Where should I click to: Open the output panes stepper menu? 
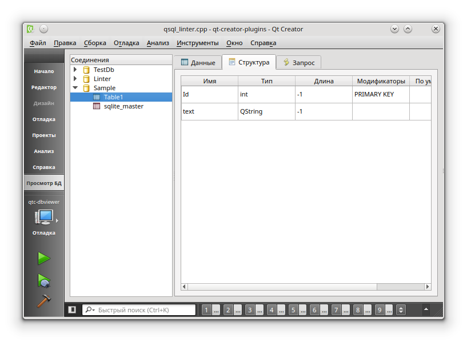tap(401, 310)
